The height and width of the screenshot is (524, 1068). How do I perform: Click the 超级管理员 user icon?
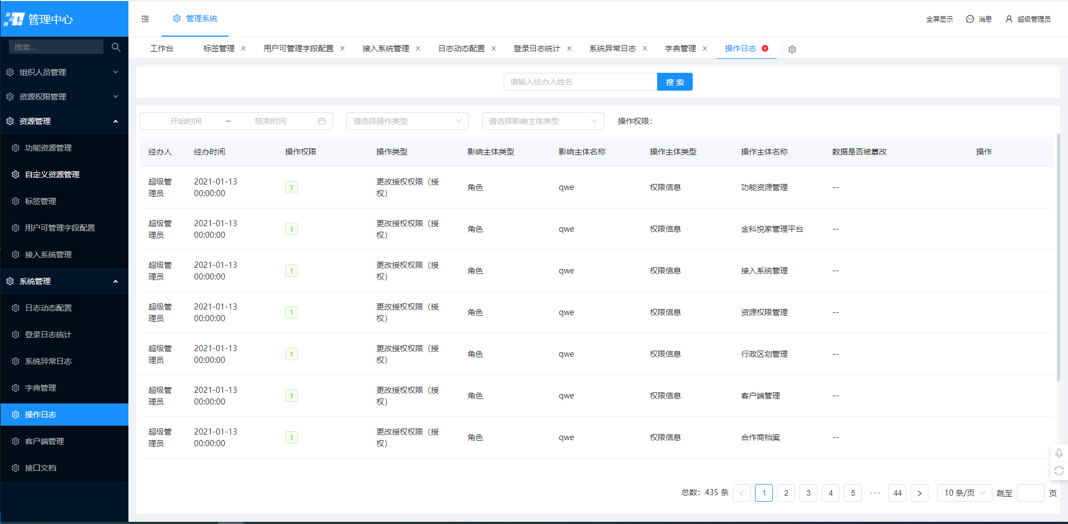pos(1009,19)
